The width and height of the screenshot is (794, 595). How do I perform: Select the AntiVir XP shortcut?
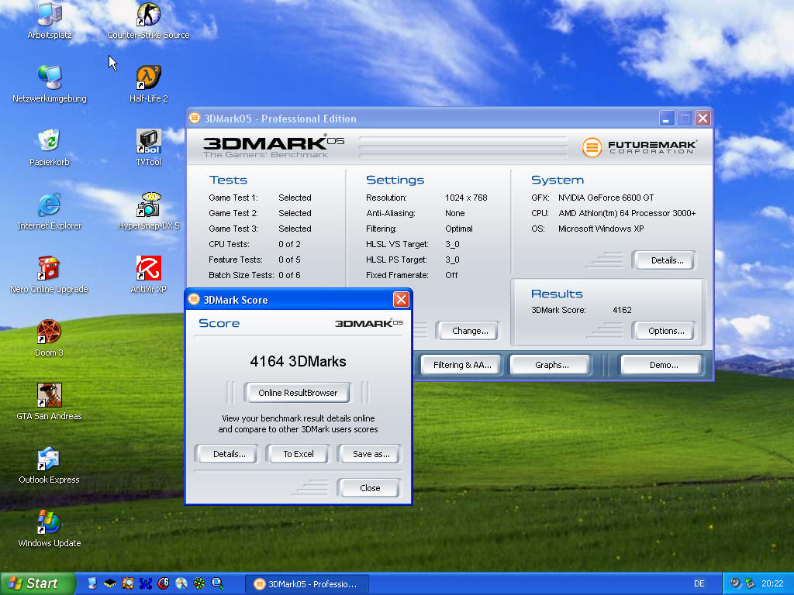[148, 274]
